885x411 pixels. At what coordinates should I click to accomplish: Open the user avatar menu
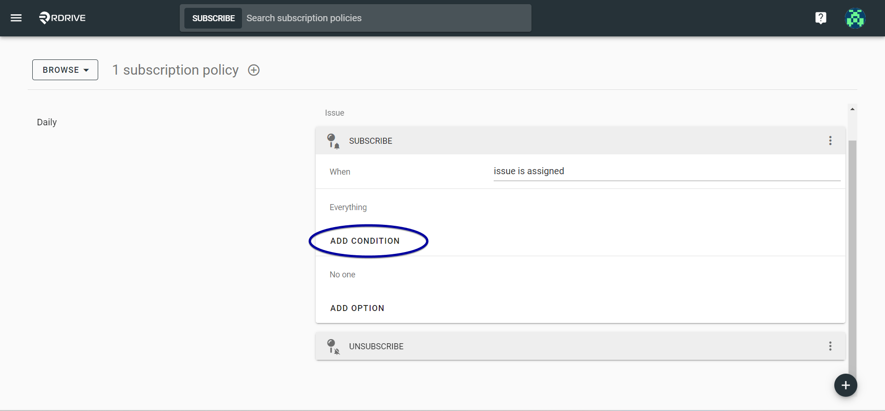click(855, 18)
